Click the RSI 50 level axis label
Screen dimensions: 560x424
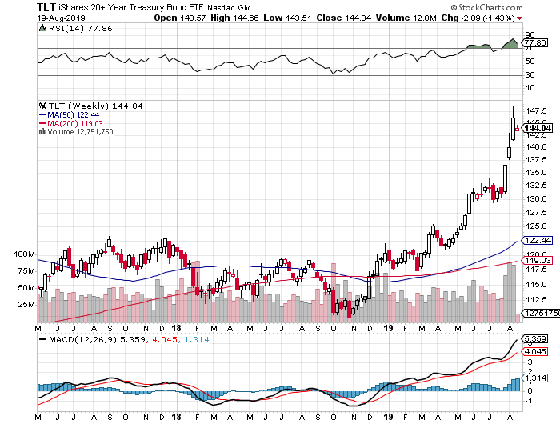[530, 62]
